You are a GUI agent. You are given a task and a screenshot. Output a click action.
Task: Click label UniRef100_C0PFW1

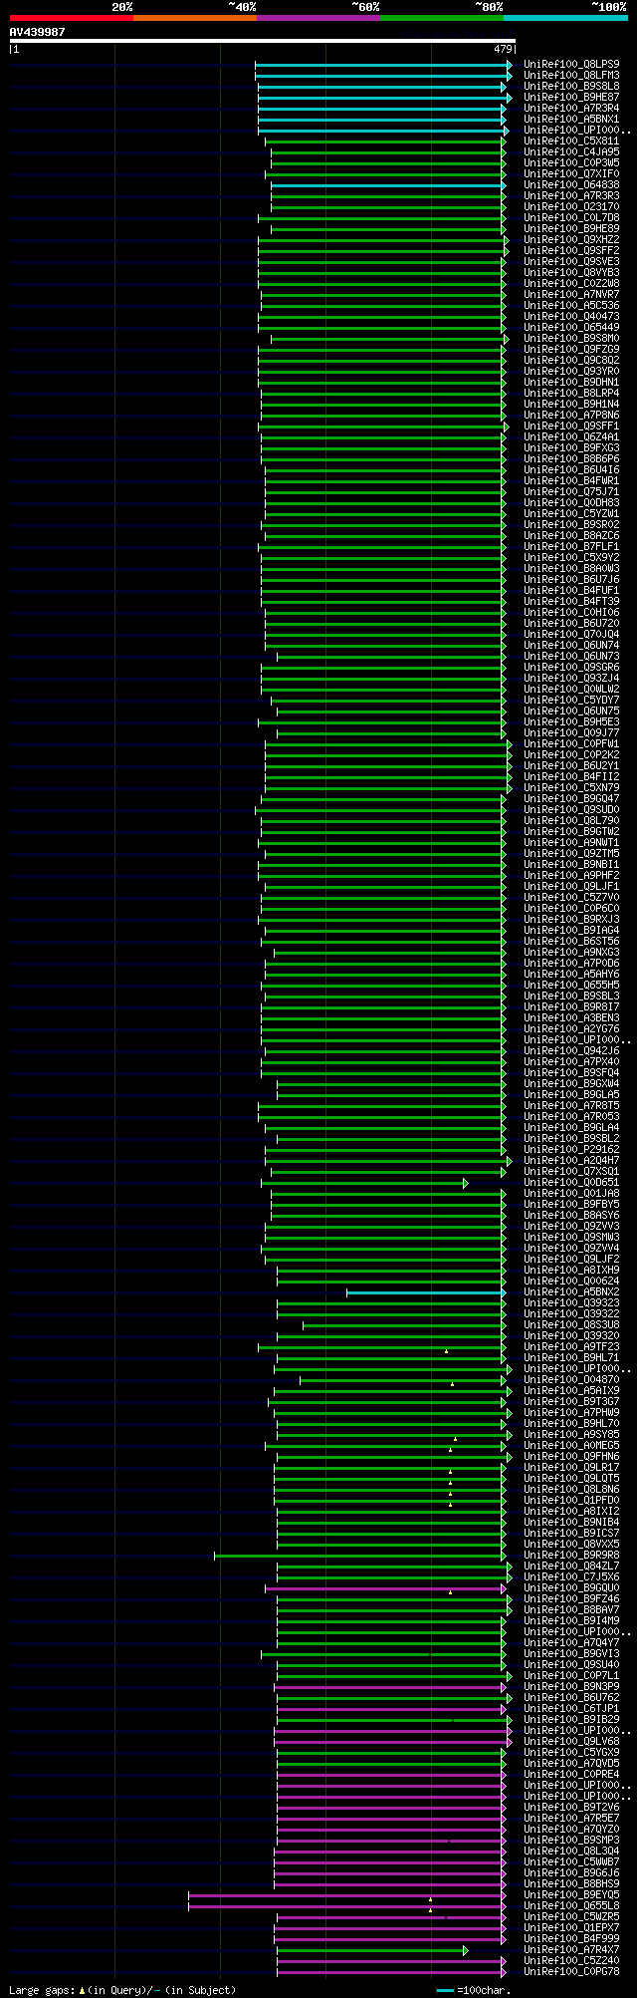(x=571, y=743)
